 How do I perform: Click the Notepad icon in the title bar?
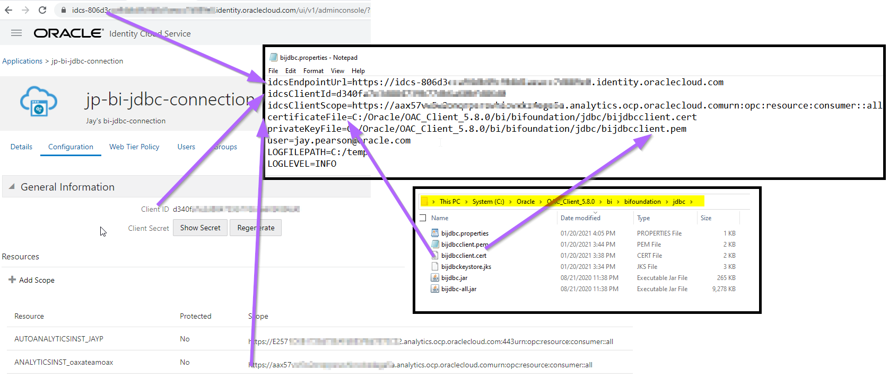273,57
